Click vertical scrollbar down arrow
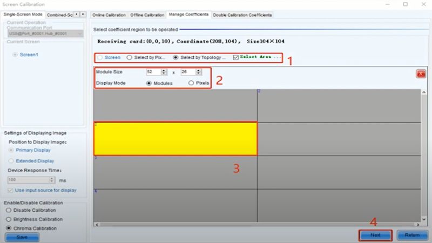The image size is (432, 243). pos(424,219)
